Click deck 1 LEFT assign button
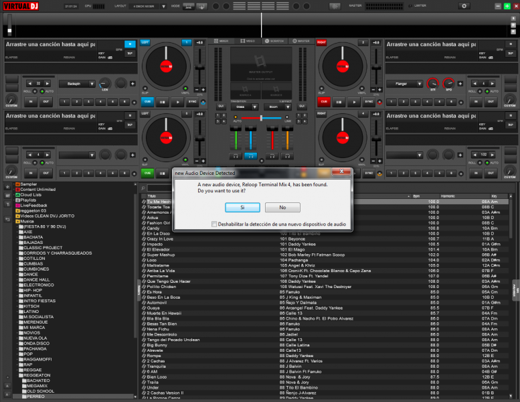 (145, 42)
